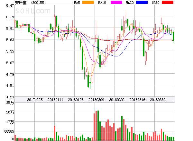The image size is (193, 141).
Task: Click the MA10 legend label
Action: [x=102, y=3]
